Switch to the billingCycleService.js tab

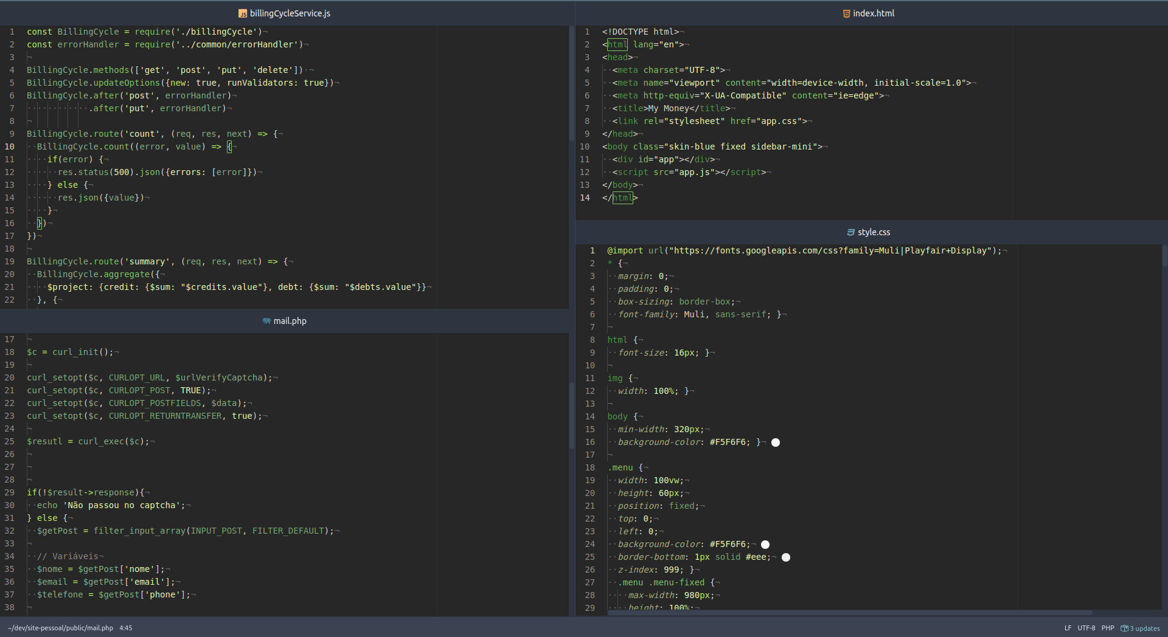tap(284, 13)
